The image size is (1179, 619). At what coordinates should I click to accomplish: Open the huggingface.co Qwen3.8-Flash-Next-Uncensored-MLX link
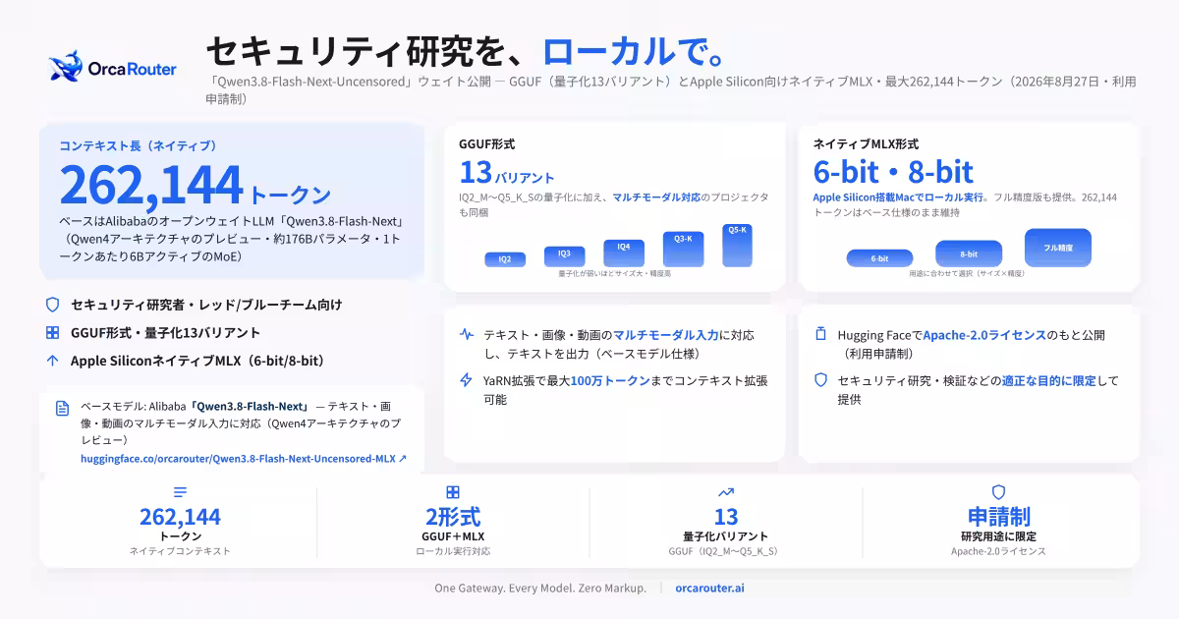[x=244, y=459]
